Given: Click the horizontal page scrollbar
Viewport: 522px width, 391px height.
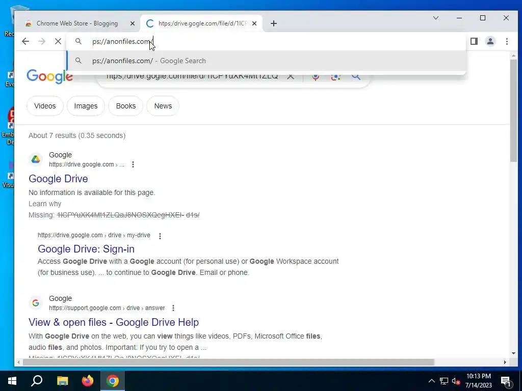Looking at the screenshot, I should coord(228,362).
